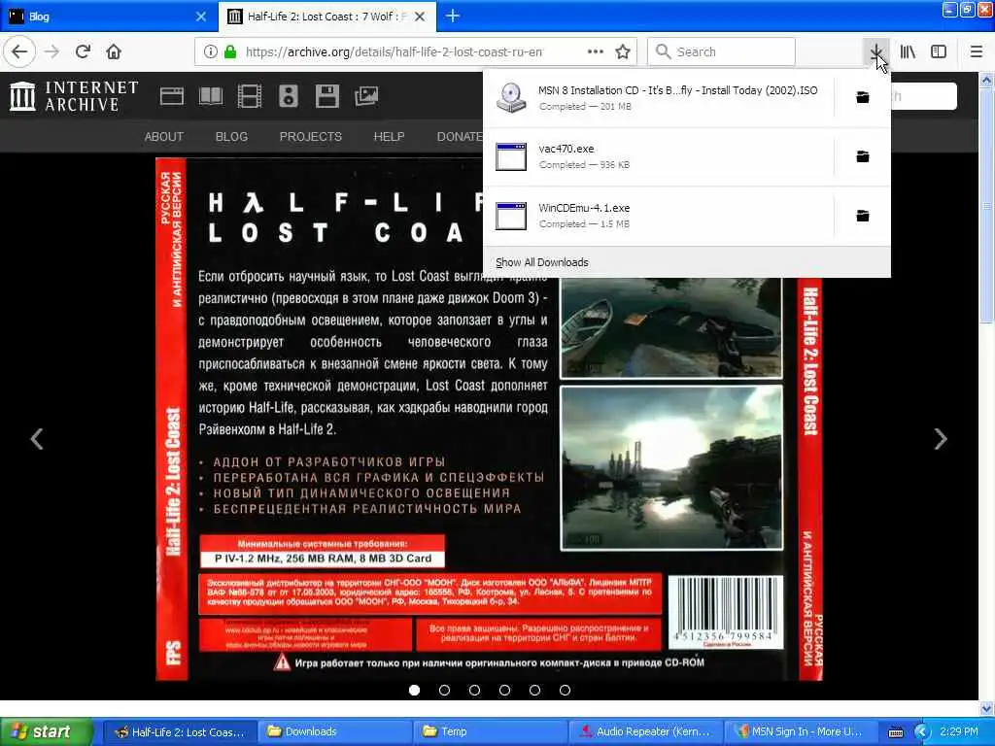Switch to Downloads folder taskbar button

tap(335, 731)
